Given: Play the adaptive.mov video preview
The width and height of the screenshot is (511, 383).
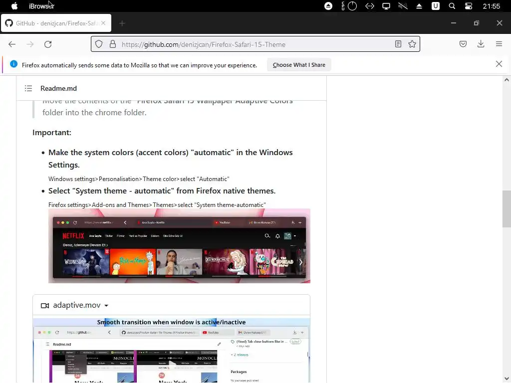Looking at the screenshot, I should click(x=172, y=350).
